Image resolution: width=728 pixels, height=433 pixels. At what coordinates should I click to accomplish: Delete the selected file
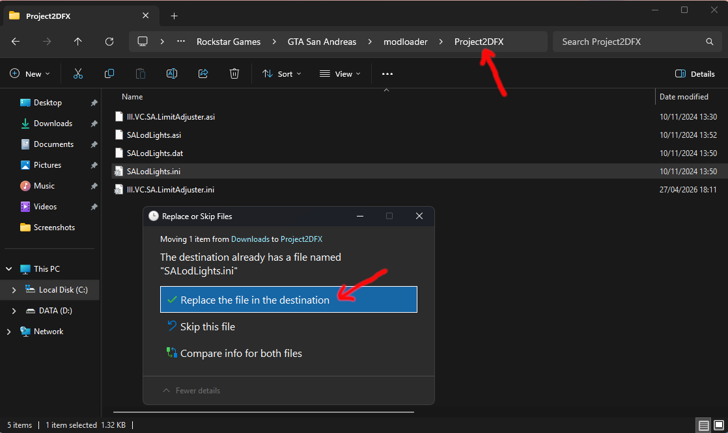click(x=234, y=73)
